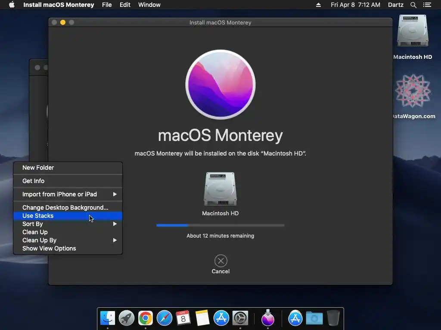Viewport: 441px width, 330px height.
Task: Minimize the installer with yellow button
Action: pyautogui.click(x=63, y=22)
